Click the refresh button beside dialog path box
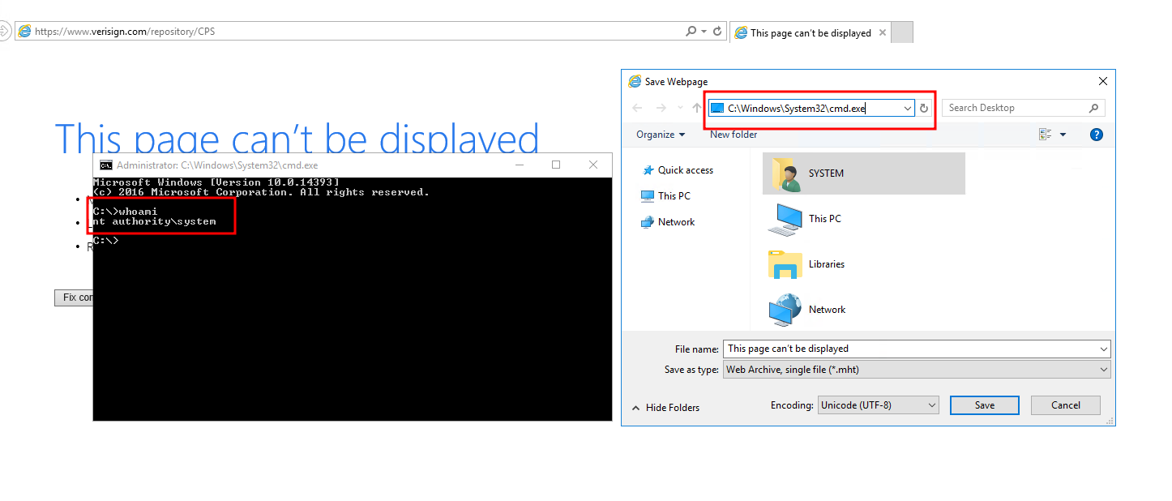The height and width of the screenshot is (501, 1172). click(924, 108)
